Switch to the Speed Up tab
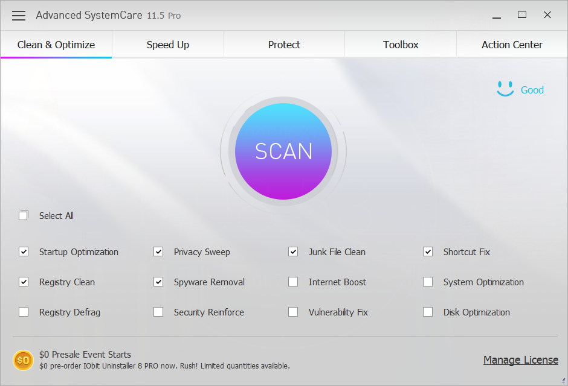Image resolution: width=568 pixels, height=386 pixels. [168, 45]
